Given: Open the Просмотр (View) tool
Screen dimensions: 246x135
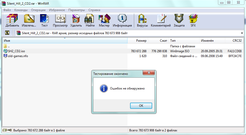Looking at the screenshot, I should (60, 19).
